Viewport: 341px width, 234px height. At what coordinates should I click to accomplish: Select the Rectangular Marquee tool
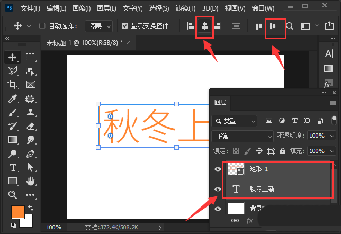tap(30, 57)
